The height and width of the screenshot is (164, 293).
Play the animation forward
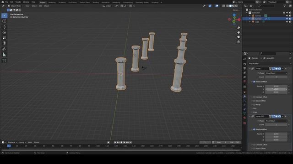pos(124,143)
